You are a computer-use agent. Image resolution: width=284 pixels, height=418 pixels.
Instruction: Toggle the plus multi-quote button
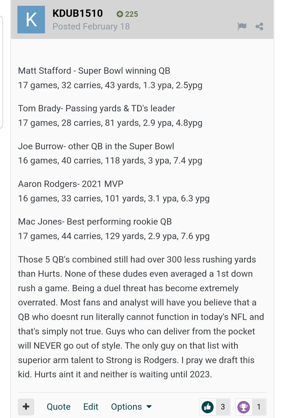point(26,407)
